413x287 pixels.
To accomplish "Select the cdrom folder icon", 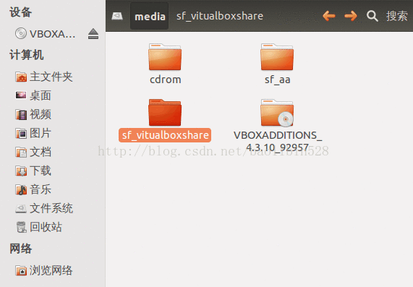I will tap(165, 57).
